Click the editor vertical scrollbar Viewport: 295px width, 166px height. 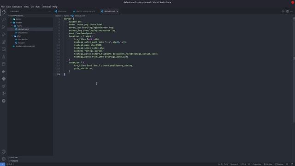click(294, 70)
